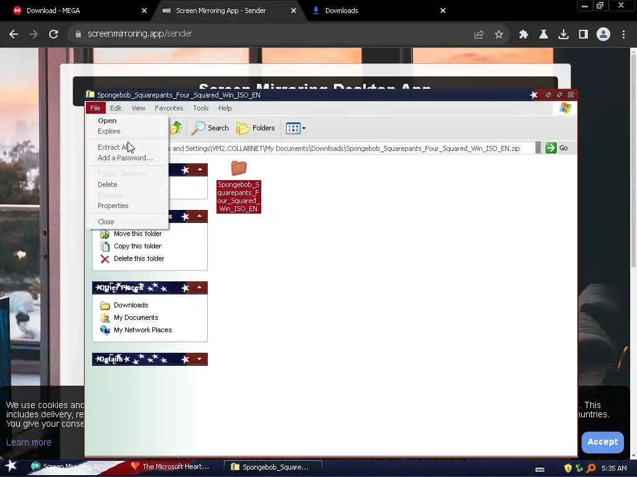
Task: Open Chrome Labs flask icon
Action: (x=543, y=35)
